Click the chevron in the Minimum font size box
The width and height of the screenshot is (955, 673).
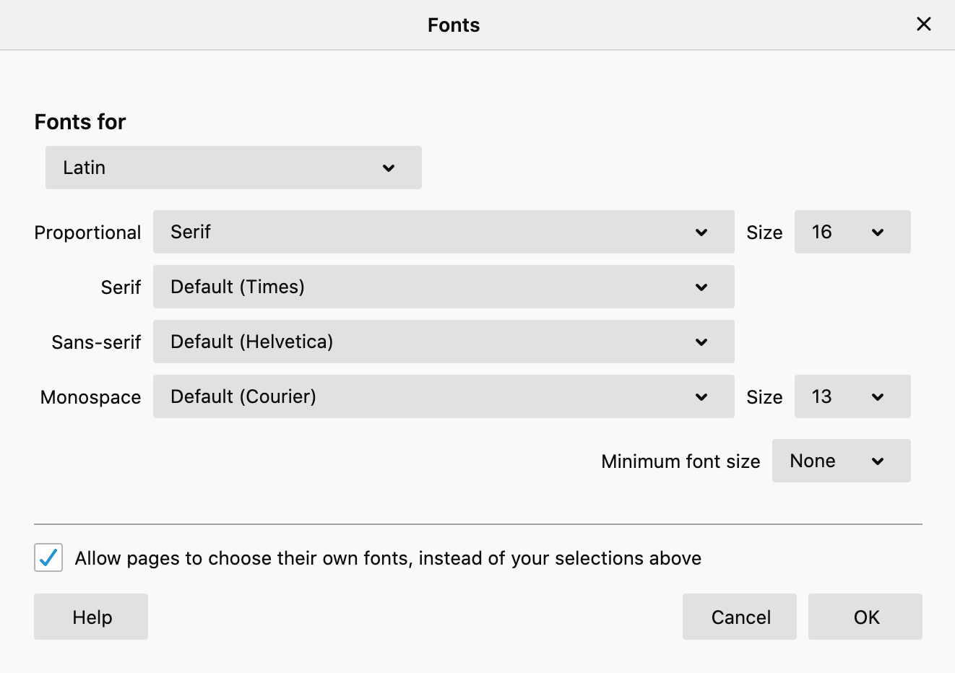point(878,461)
